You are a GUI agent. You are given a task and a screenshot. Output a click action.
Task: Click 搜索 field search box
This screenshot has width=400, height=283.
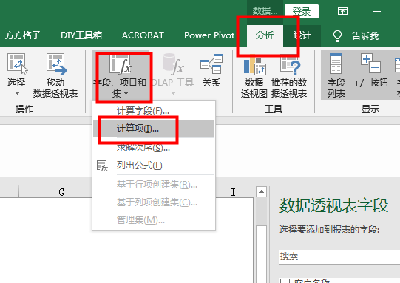339,256
